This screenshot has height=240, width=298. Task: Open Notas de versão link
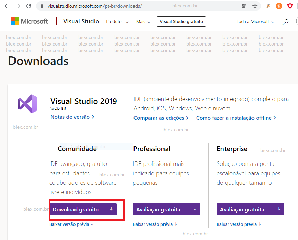[x=72, y=117]
